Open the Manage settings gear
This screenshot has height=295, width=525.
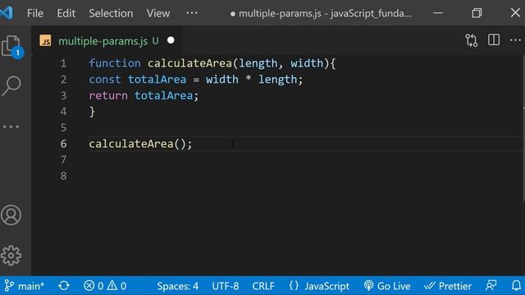tap(11, 255)
